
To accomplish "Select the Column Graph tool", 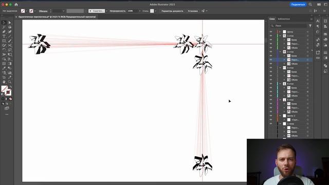I will click(x=10, y=73).
